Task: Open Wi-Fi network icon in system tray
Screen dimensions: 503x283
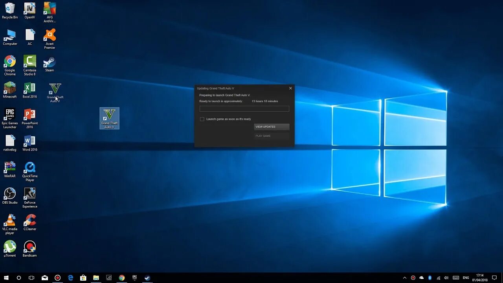Action: coord(439,277)
